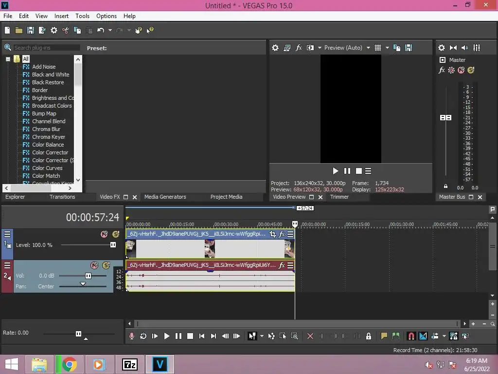Play the timeline from transport bar

[x=166, y=336]
